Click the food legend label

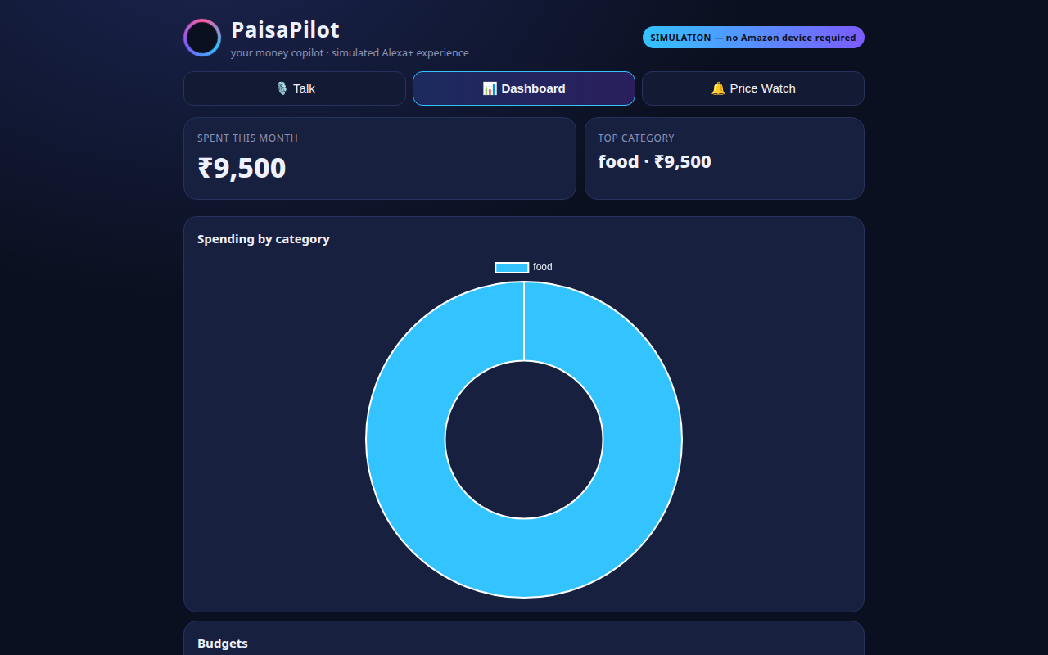(x=543, y=268)
